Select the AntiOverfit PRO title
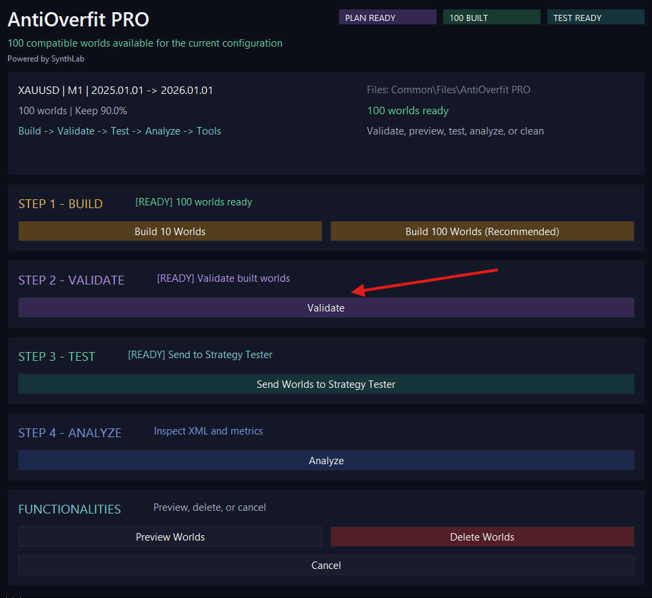652x598 pixels. click(x=78, y=19)
